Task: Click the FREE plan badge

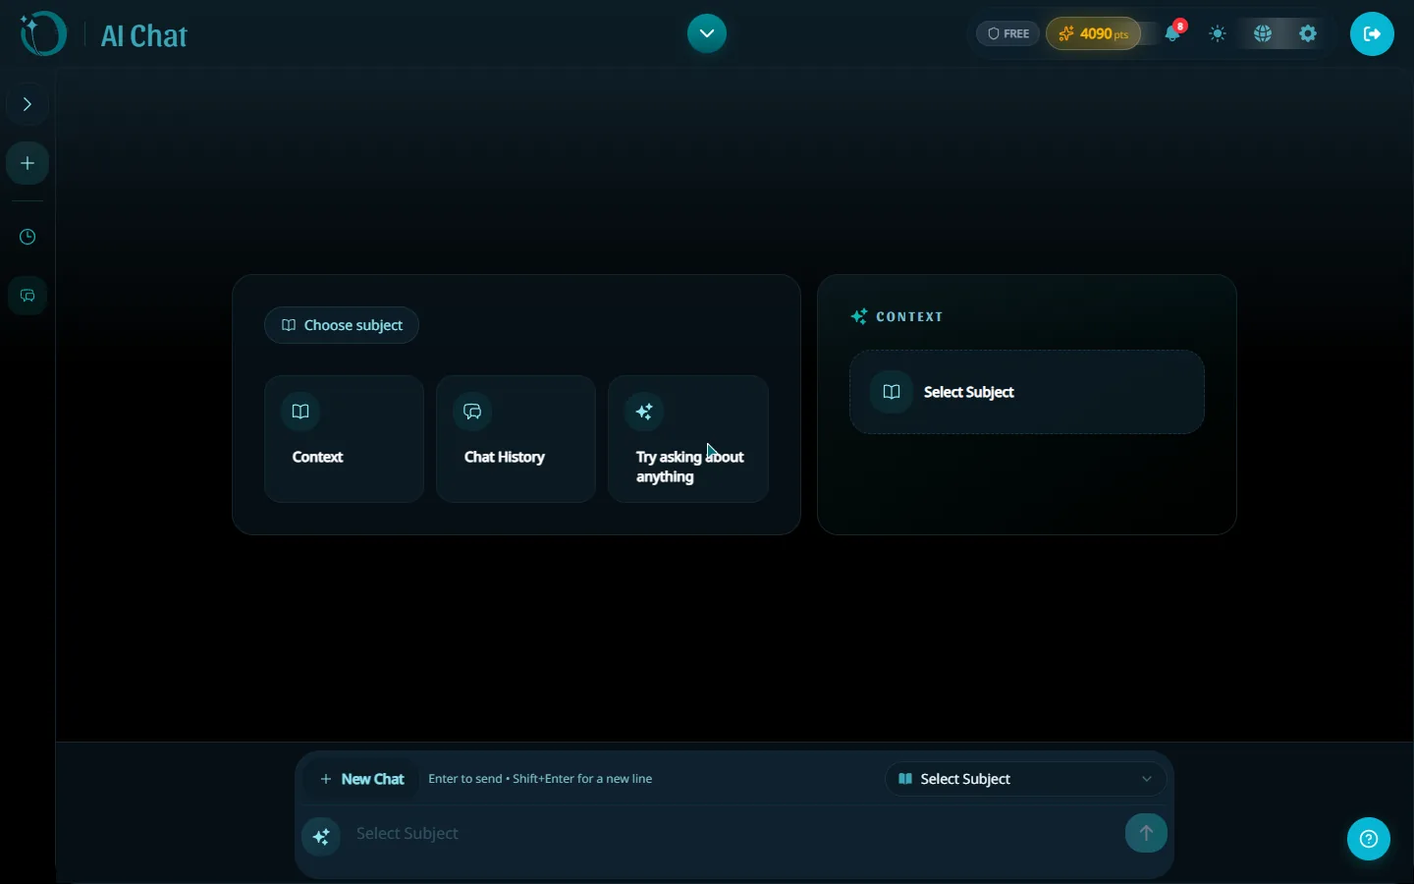Action: [1008, 33]
